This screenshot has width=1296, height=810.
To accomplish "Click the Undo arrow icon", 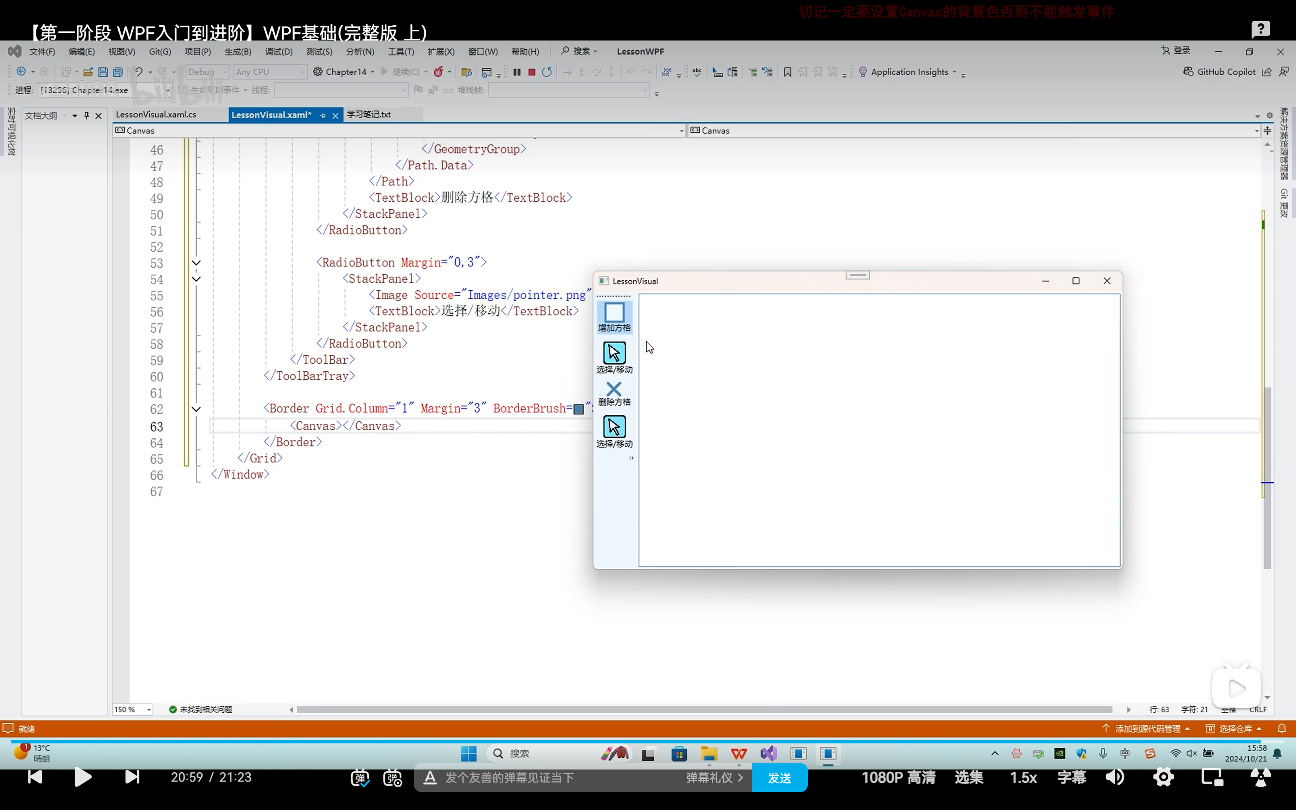I will (138, 72).
